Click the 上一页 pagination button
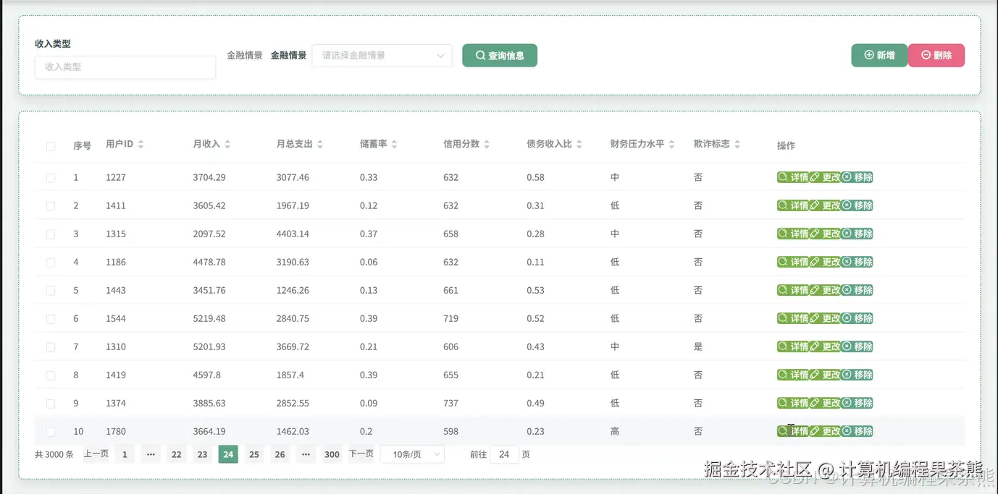 [96, 453]
